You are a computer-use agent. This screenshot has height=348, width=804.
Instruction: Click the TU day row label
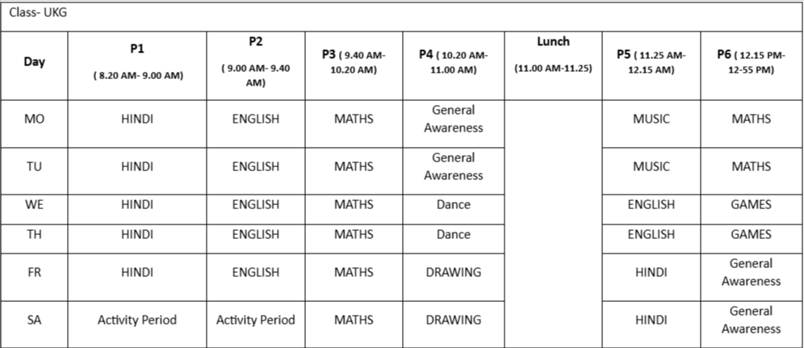tap(34, 167)
